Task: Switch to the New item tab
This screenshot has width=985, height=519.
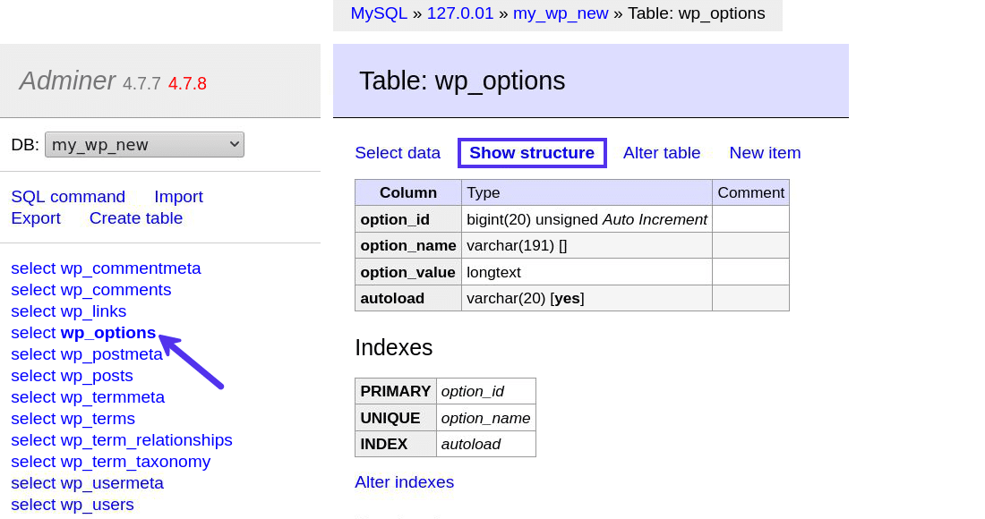Action: pos(765,152)
